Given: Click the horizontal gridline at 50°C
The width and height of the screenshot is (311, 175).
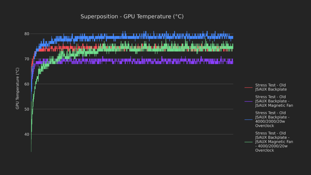Looking at the screenshot, I should tap(137, 109).
